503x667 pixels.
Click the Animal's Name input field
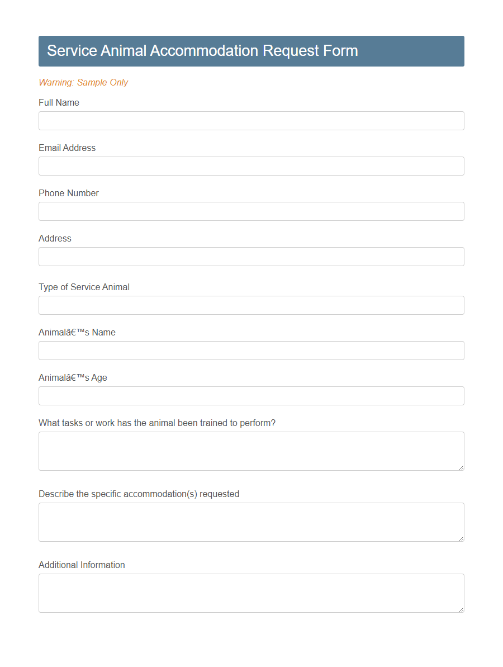click(x=251, y=351)
